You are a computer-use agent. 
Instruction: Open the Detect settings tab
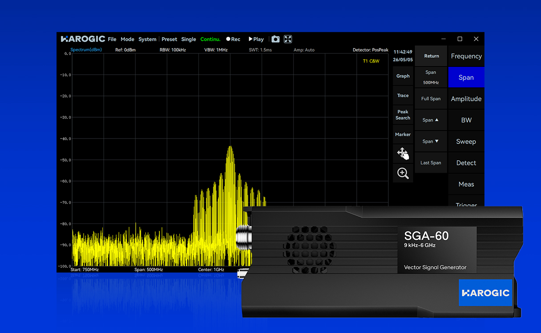click(x=466, y=163)
